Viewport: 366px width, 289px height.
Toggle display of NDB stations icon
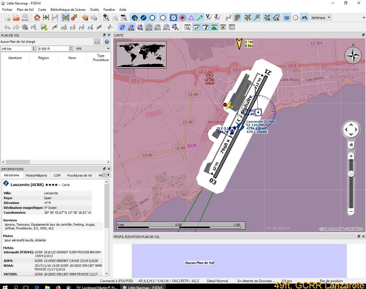(x=182, y=18)
